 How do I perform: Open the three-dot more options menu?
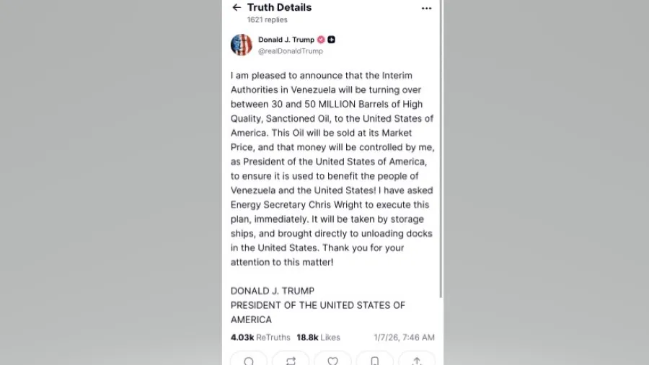[426, 8]
